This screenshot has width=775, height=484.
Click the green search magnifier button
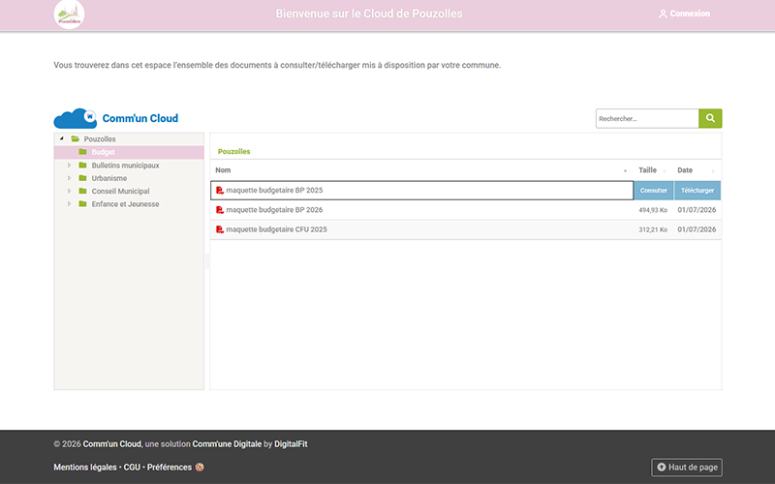[x=710, y=118]
